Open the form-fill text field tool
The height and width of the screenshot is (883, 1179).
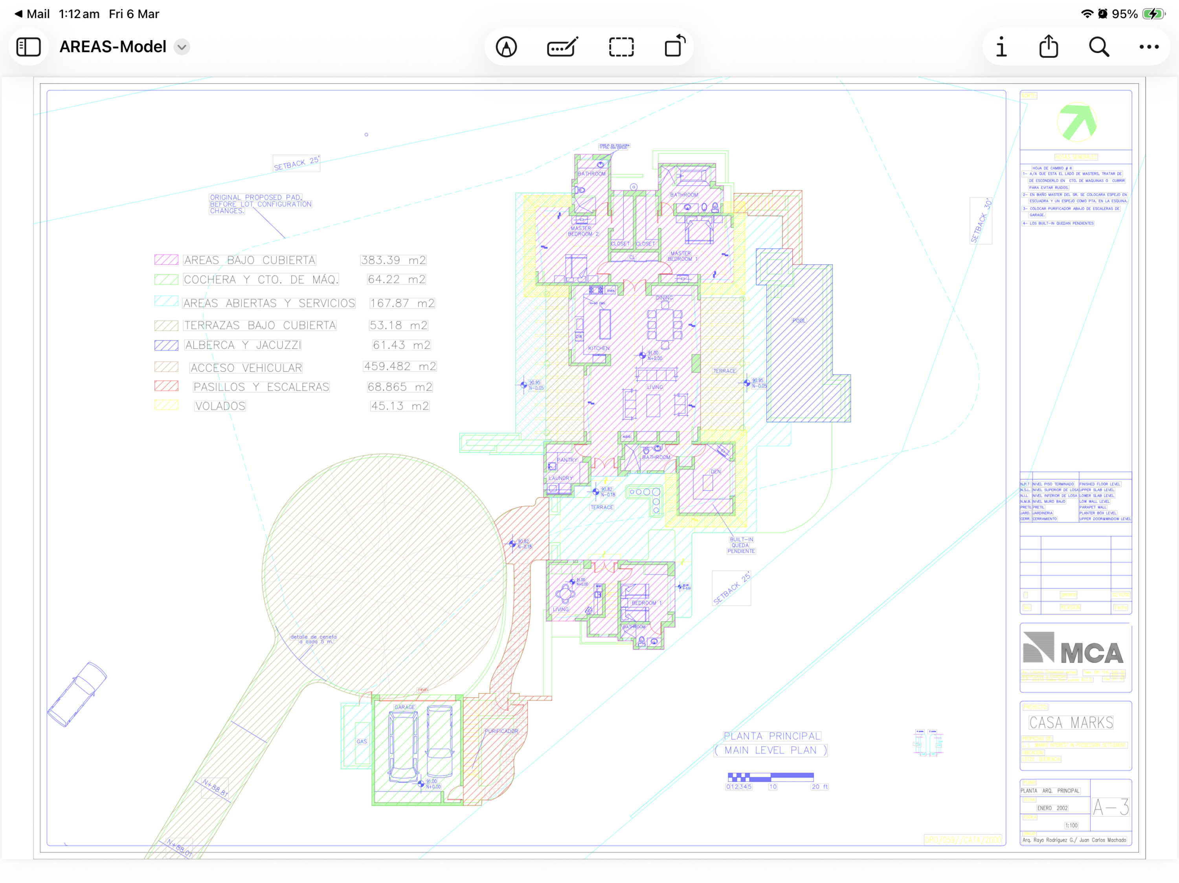coord(562,47)
